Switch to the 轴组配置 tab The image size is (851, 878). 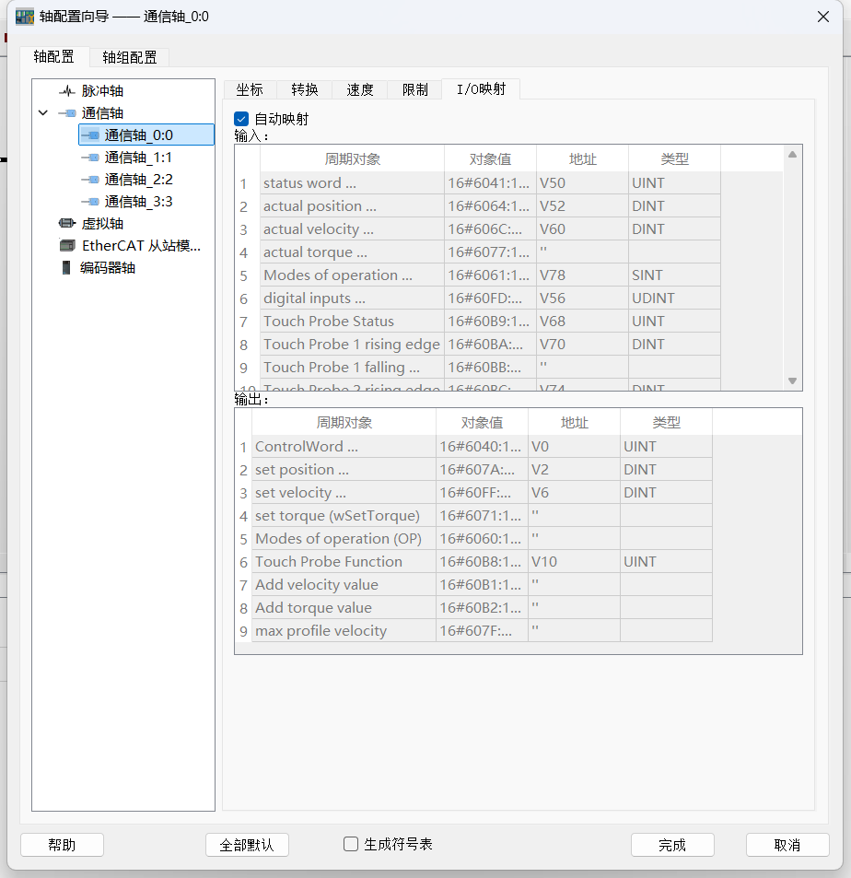point(129,57)
